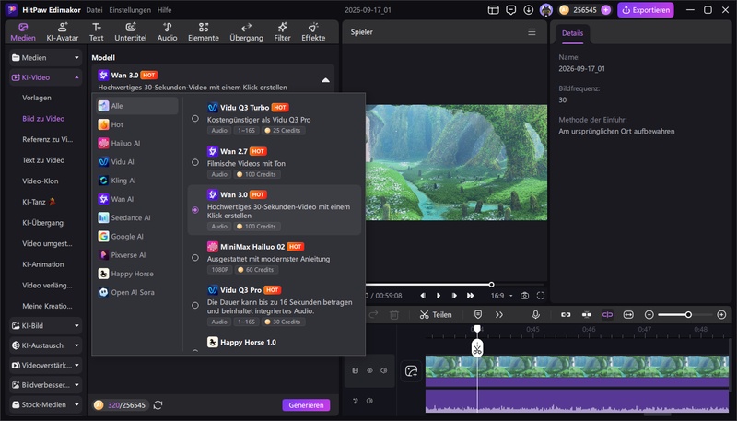The height and width of the screenshot is (421, 737).
Task: Open the feedback message icon
Action: click(x=511, y=10)
